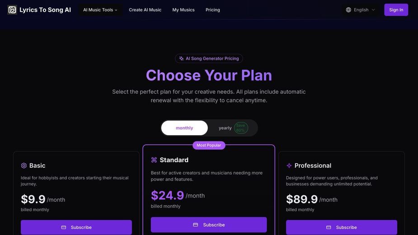Click the Professional plan star icon
Viewport: 418px width, 235px height.
coord(289,166)
